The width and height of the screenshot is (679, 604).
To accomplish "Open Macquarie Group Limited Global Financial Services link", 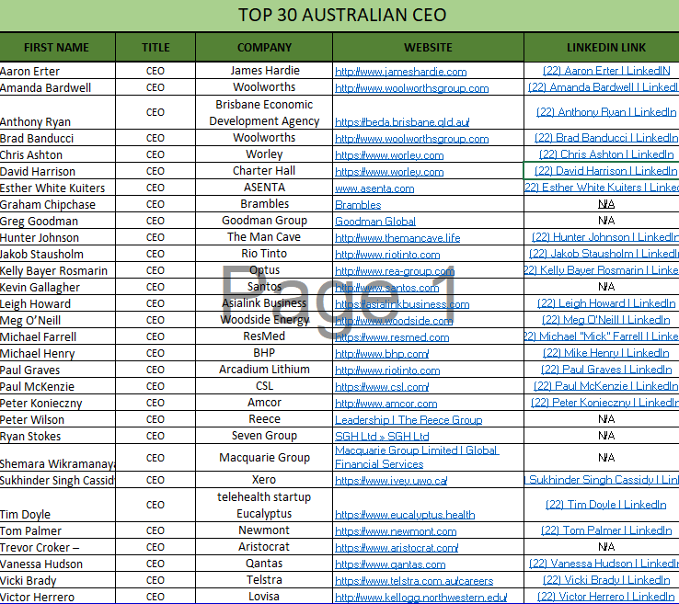I will [417, 457].
